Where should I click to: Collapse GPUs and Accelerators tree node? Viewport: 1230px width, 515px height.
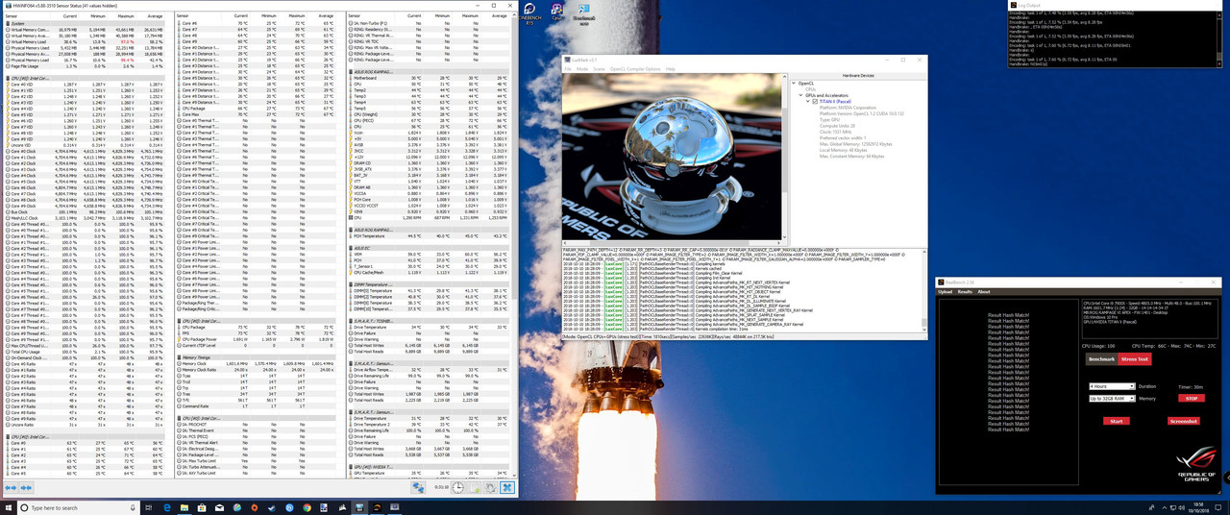[x=801, y=95]
